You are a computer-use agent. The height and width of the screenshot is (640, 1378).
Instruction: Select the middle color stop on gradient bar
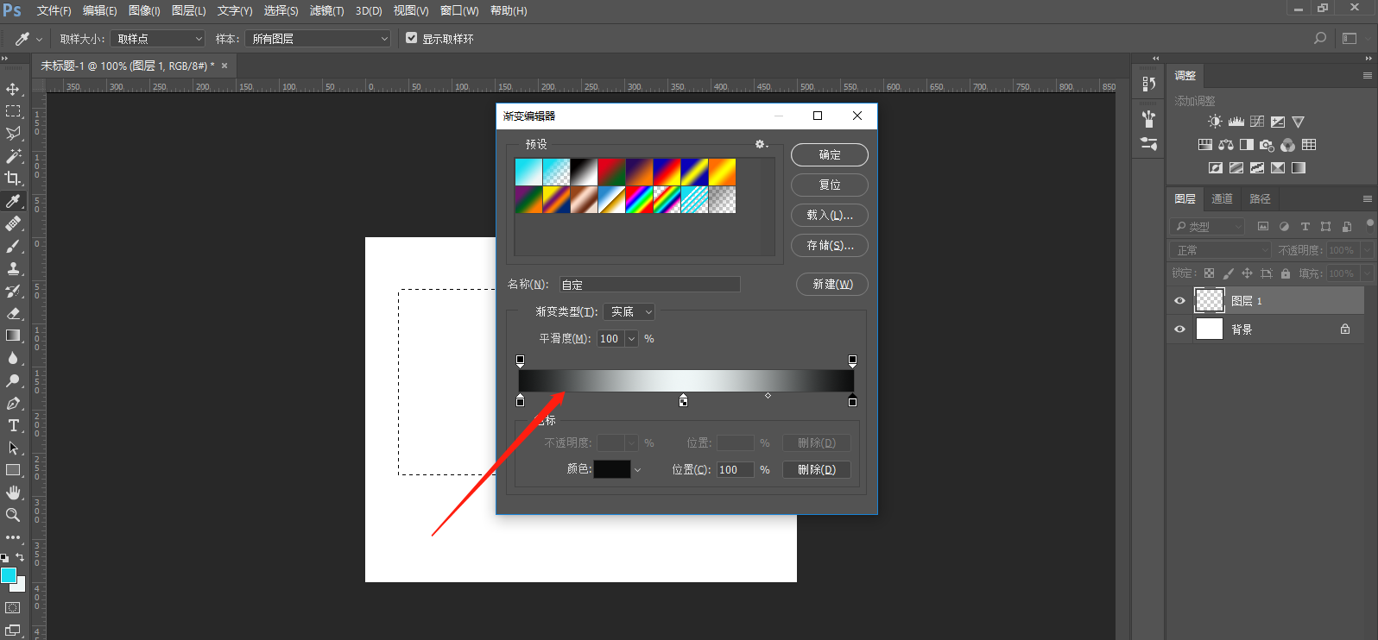(x=683, y=400)
